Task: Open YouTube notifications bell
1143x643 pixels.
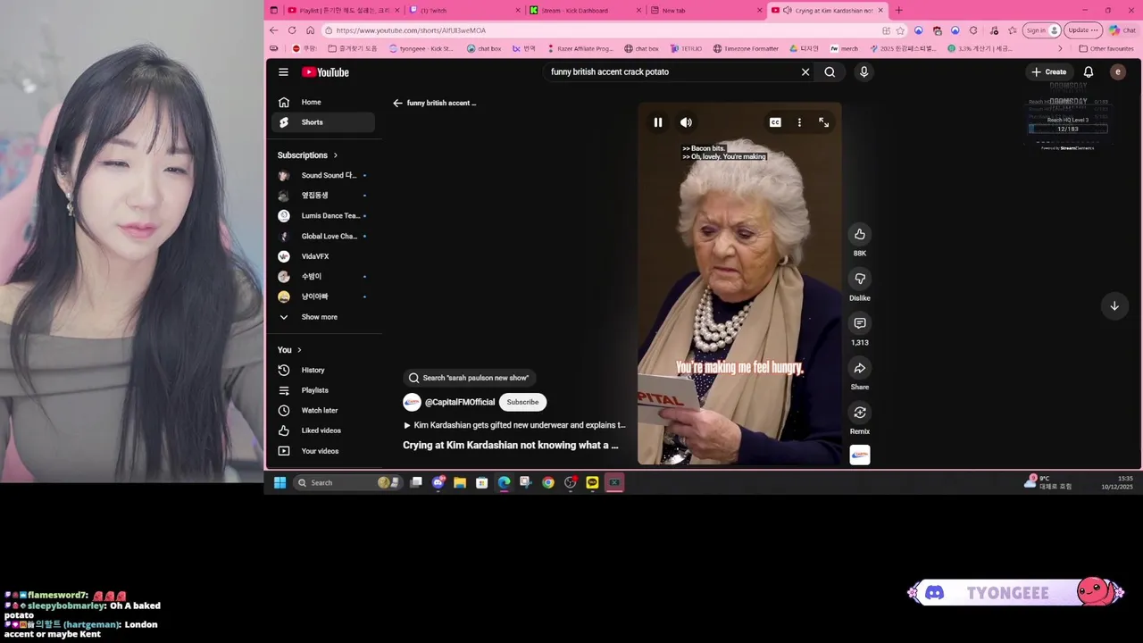Action: click(x=1089, y=72)
